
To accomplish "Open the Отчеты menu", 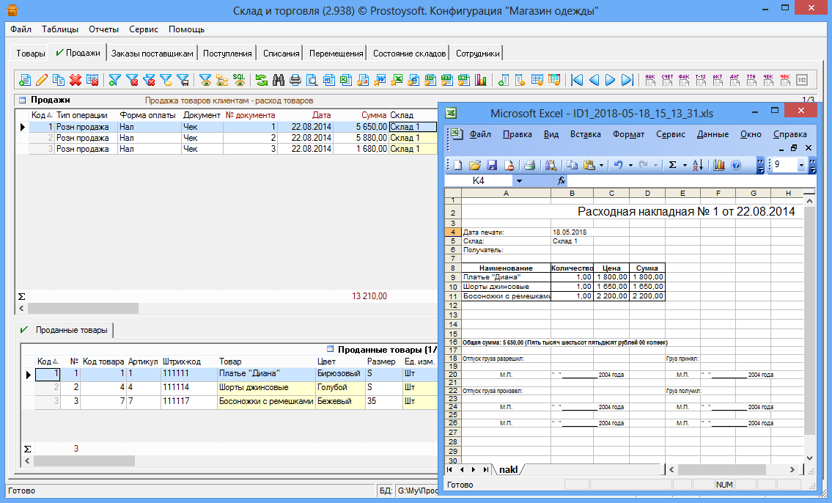I will coord(103,29).
